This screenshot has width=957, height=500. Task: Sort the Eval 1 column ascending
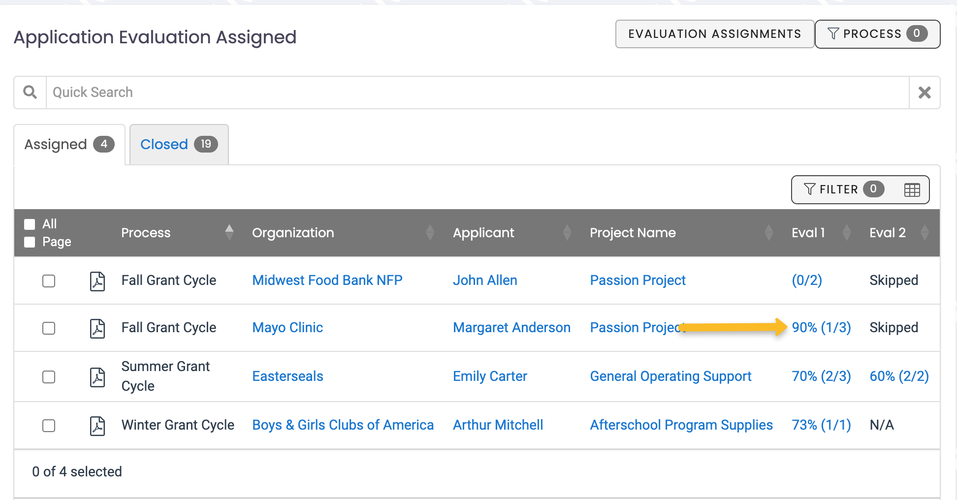click(847, 228)
